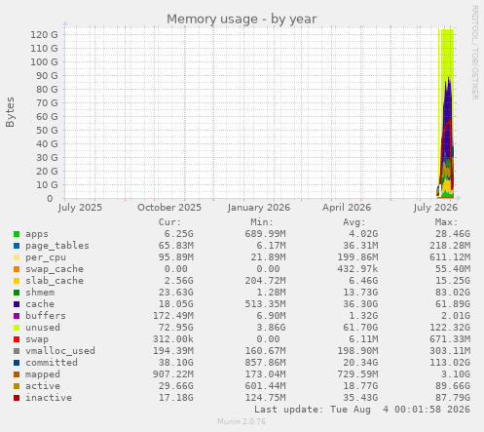Click the inactive max value 87.79G
This screenshot has width=484, height=432.
point(453,398)
